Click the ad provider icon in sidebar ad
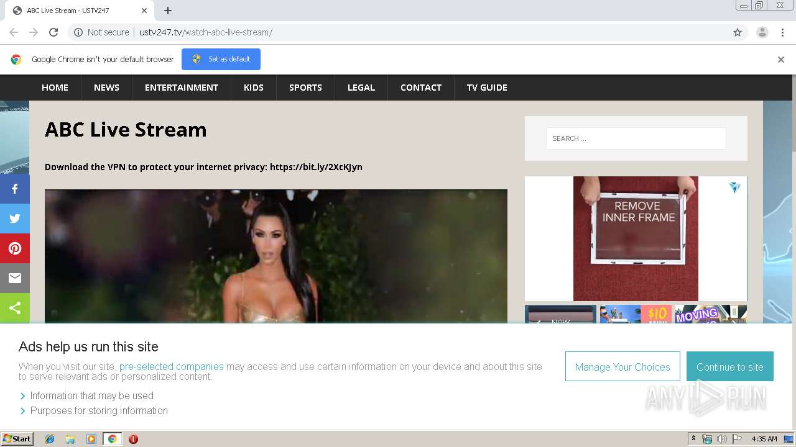 [735, 187]
